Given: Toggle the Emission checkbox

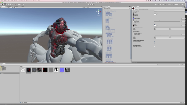Looking at the screenshot, I should click(x=155, y=24).
